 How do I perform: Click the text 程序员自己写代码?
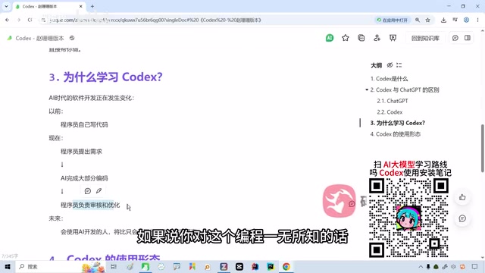[x=84, y=124]
